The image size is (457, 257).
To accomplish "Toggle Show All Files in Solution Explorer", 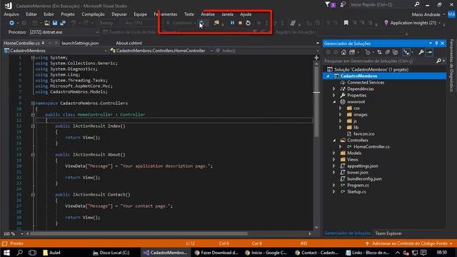I will [396, 52].
